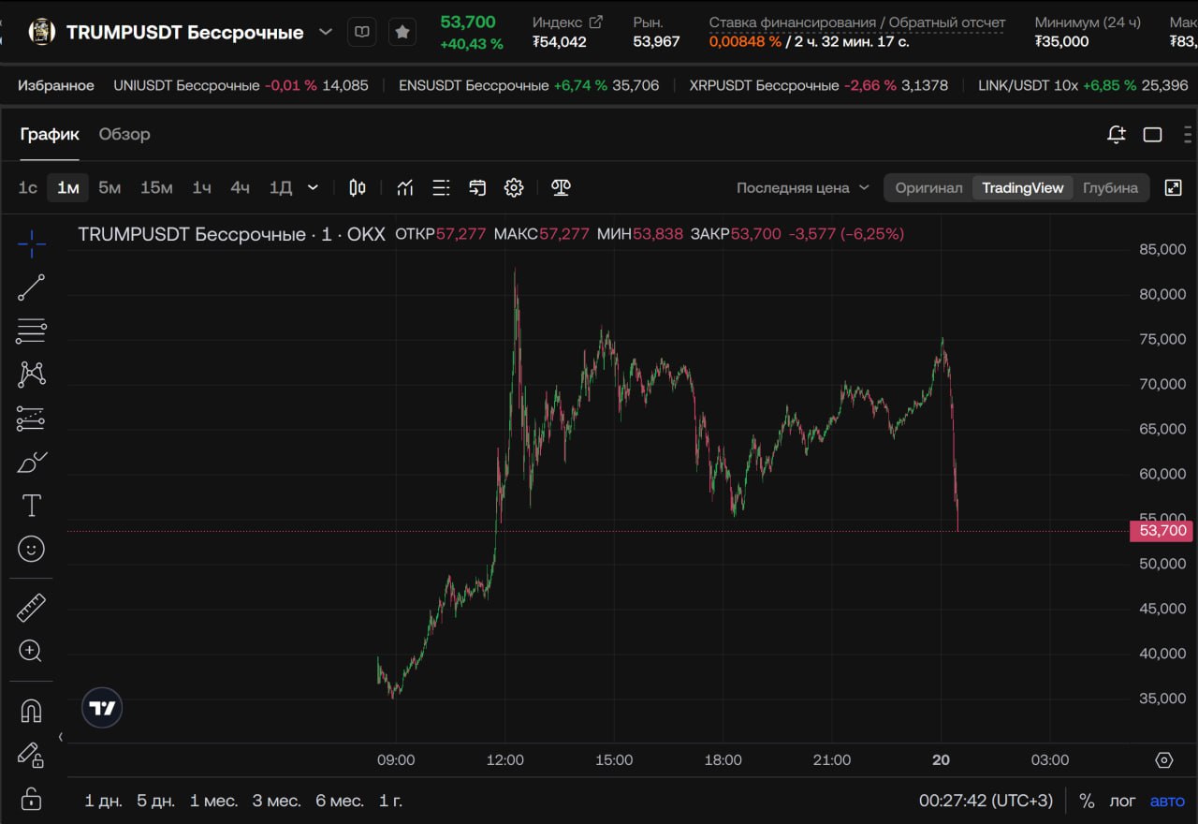Set timeframe to 5м
Image resolution: width=1198 pixels, height=824 pixels.
[110, 187]
